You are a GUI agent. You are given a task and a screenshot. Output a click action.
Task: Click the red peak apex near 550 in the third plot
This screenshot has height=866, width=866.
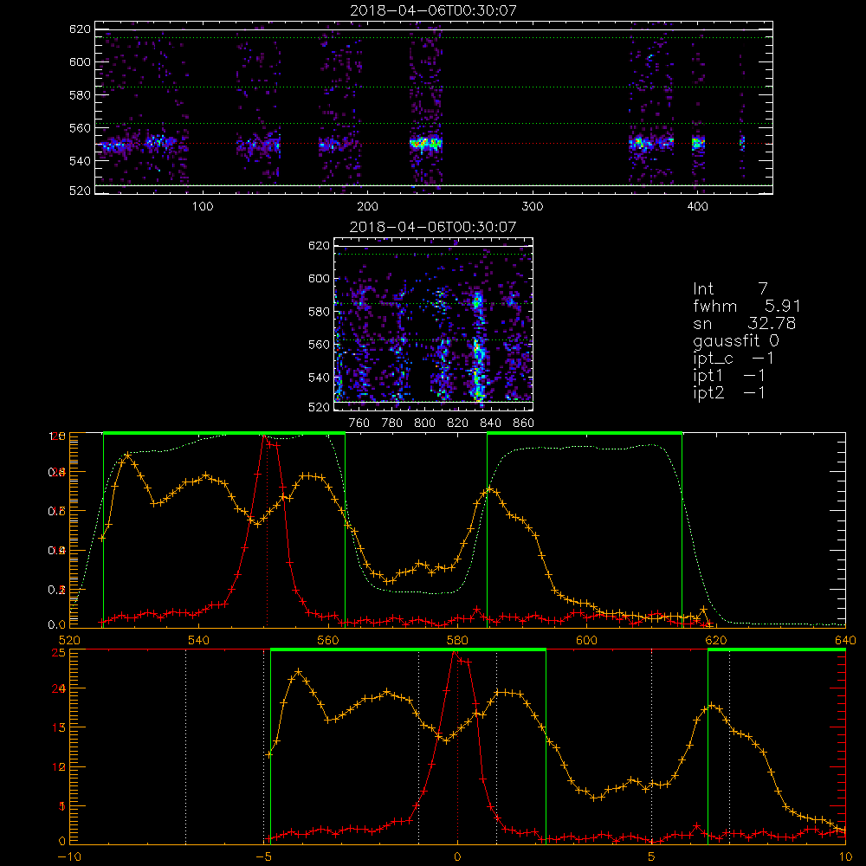[265, 436]
